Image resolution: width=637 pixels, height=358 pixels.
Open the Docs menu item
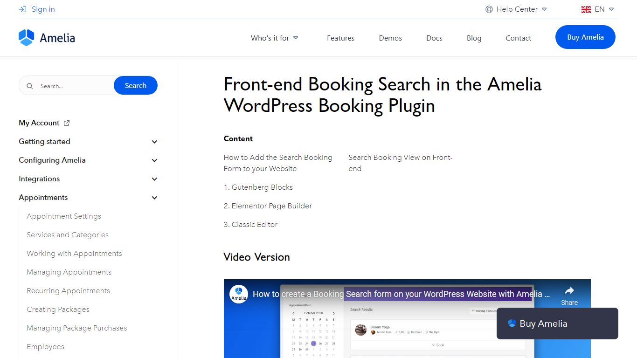pos(434,38)
